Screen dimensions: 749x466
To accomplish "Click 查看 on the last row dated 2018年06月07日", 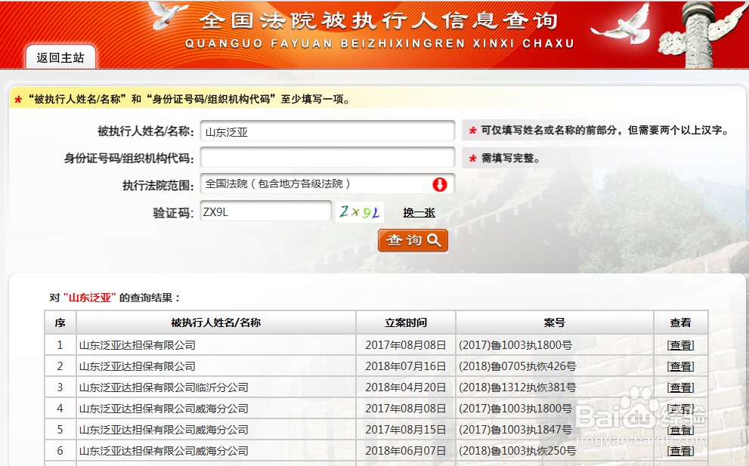I will (x=681, y=450).
